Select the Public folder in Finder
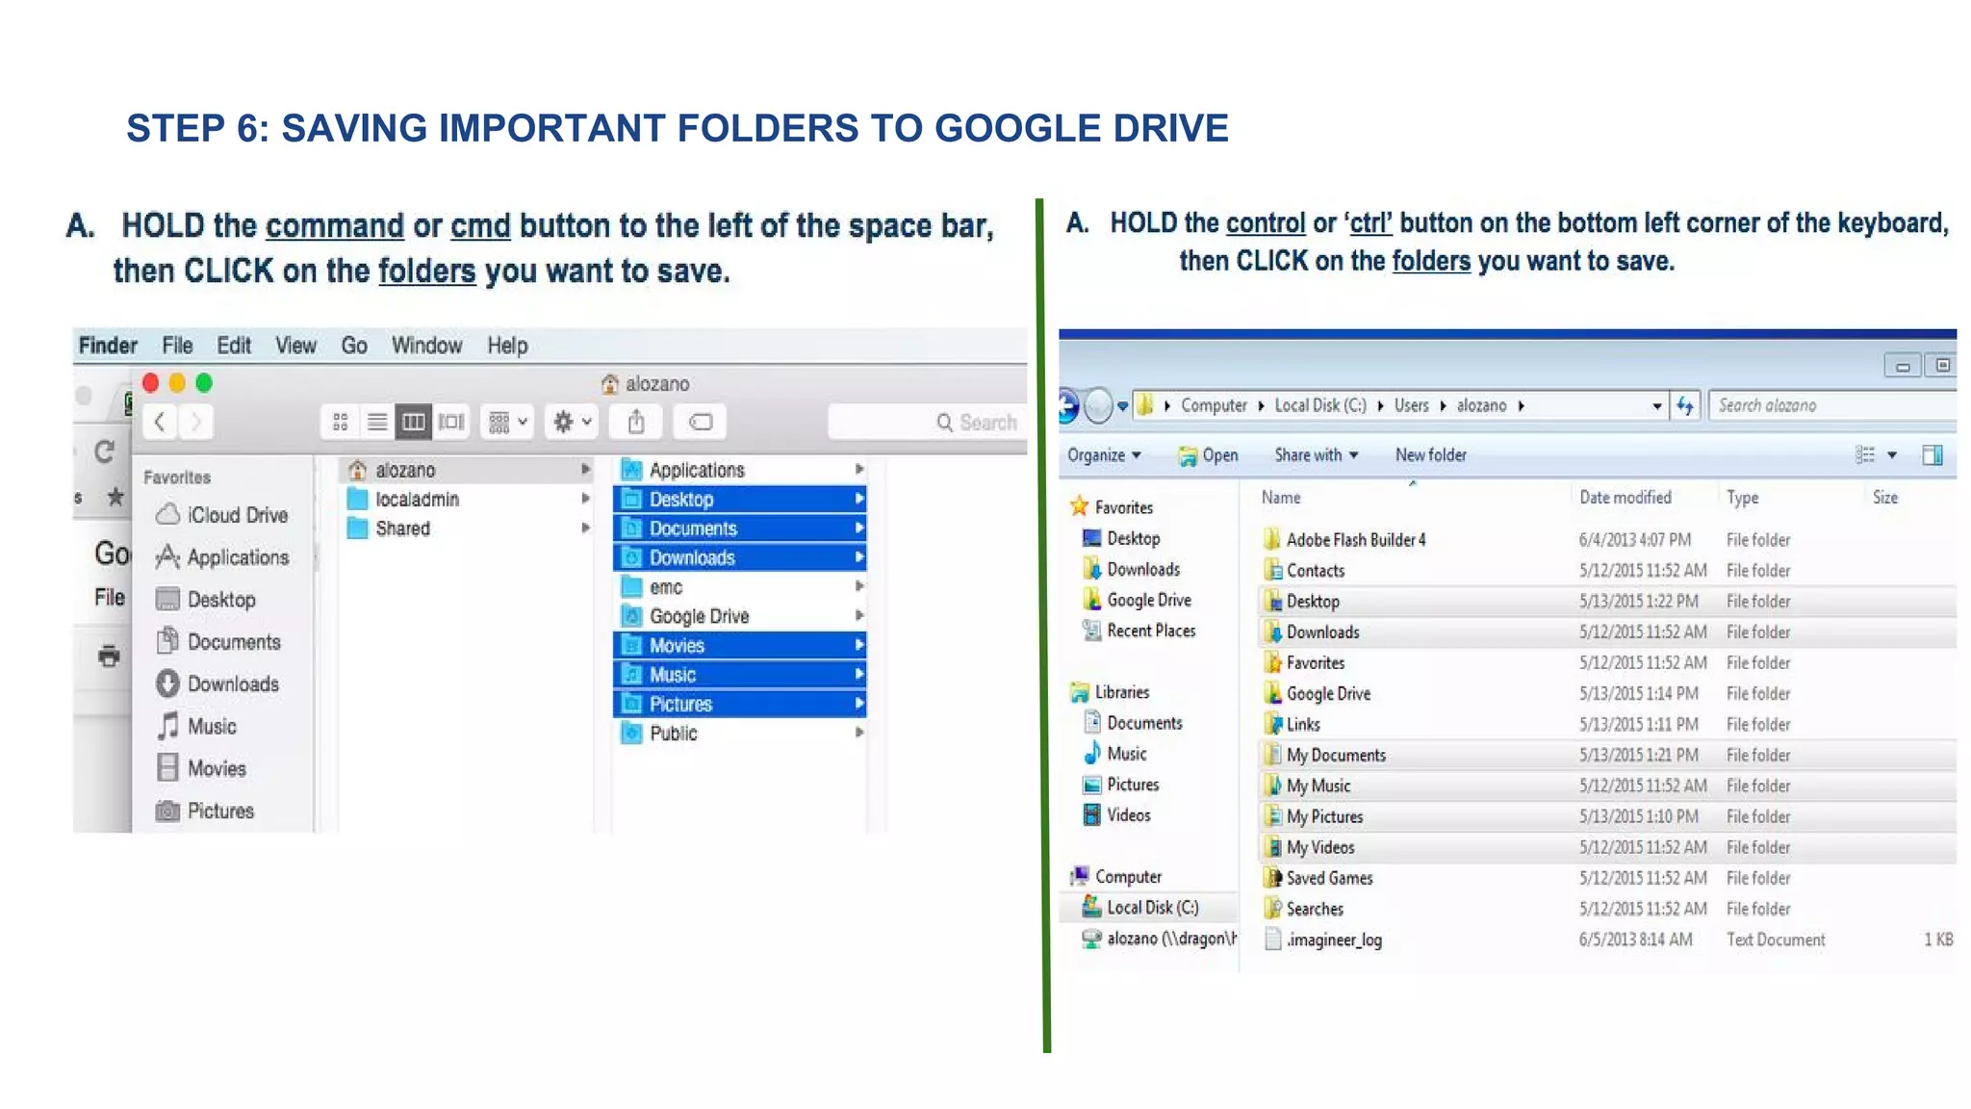1971x1109 pixels. pyautogui.click(x=740, y=734)
